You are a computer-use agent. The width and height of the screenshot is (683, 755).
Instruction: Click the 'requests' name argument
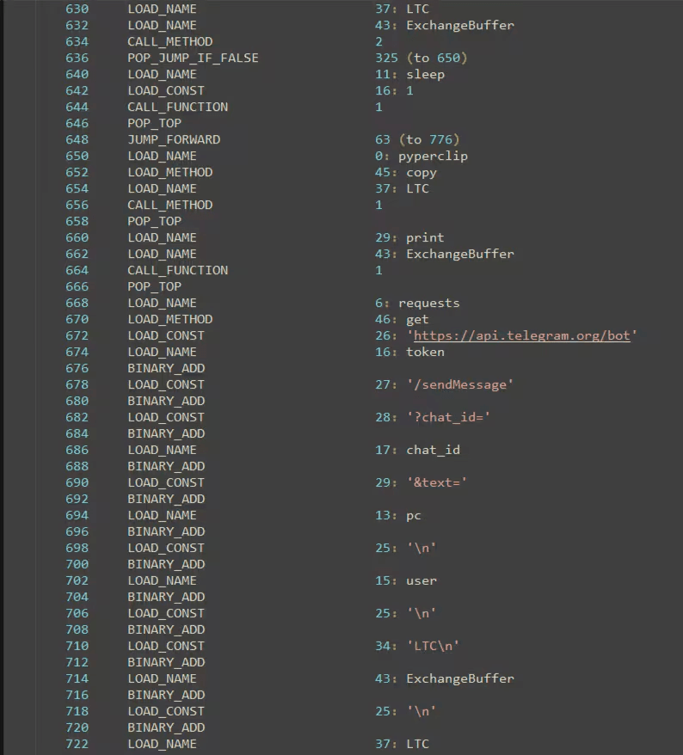[429, 303]
